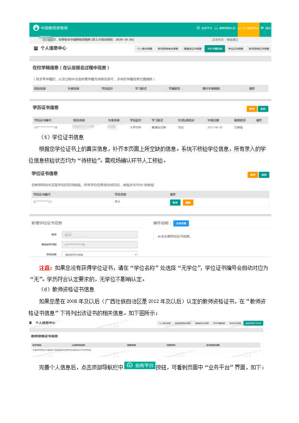Click the highlighted green 学历学籍信息 tab
299x423 pixels.
tap(215, 49)
